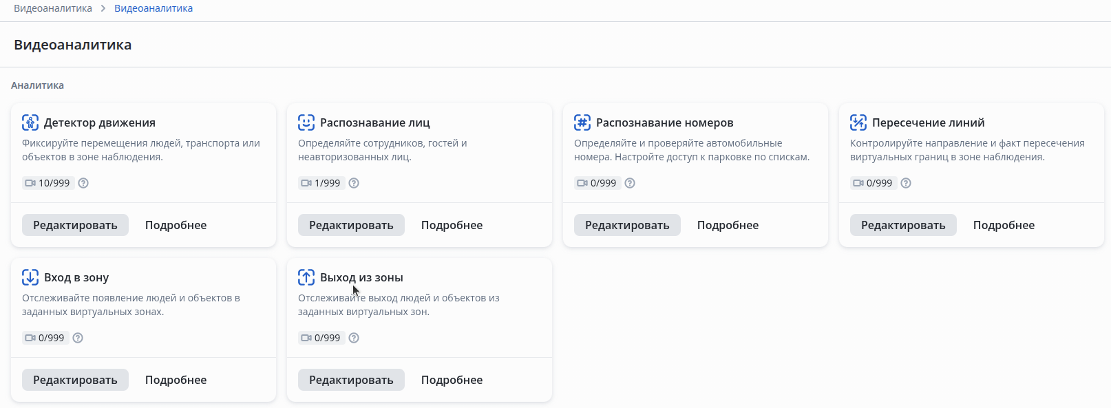Viewport: 1111px width, 408px height.
Task: Click the Вход в зону arrow icon
Action: [30, 277]
